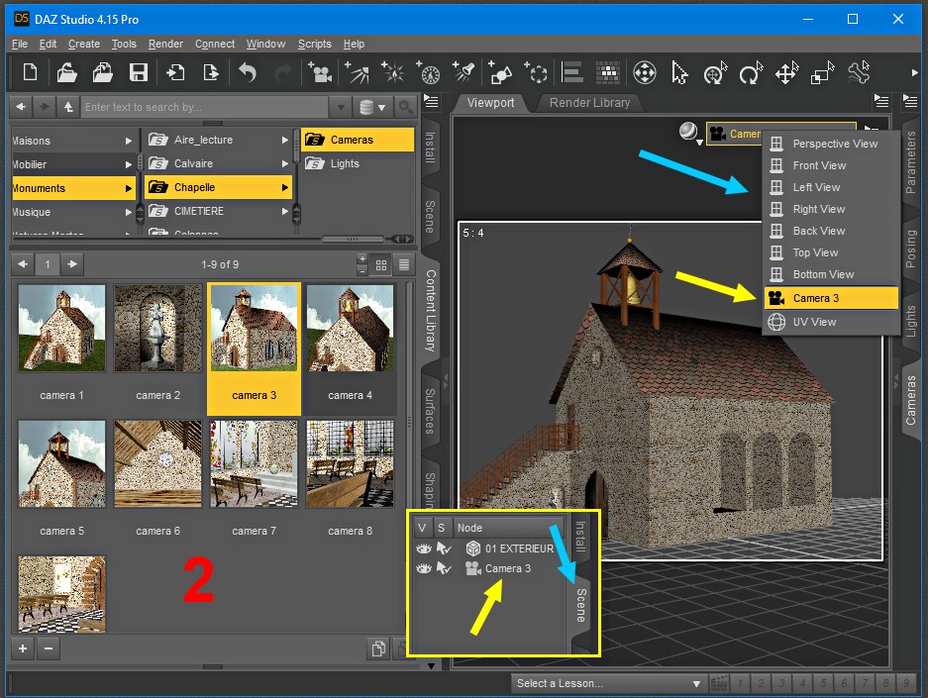Go to the next thumbnail page arrow
This screenshot has width=928, height=698.
click(x=72, y=264)
